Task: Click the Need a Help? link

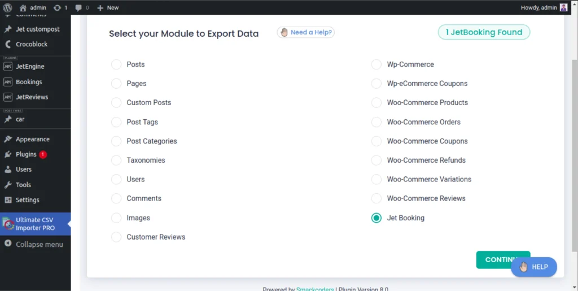Action: [x=306, y=32]
